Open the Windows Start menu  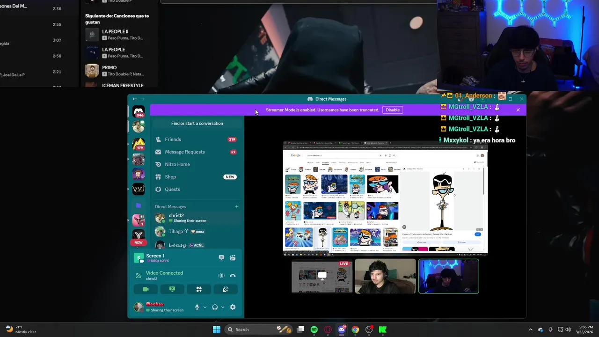pyautogui.click(x=217, y=330)
